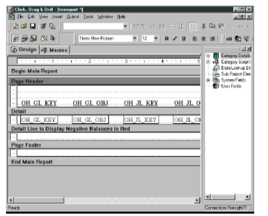Viewport: 268px width, 216px height.
Task: Open the Window menu
Action: tap(106, 17)
